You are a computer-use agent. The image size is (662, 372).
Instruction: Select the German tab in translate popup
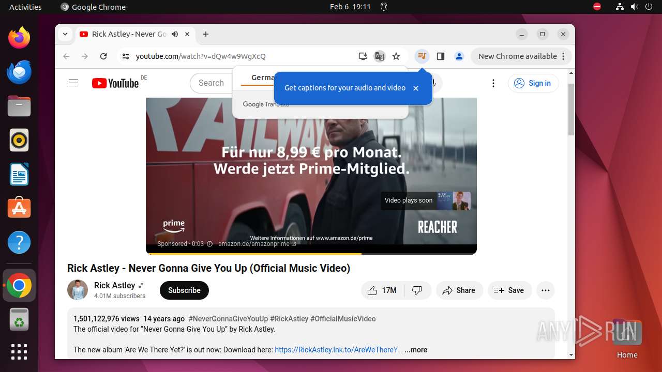(262, 78)
